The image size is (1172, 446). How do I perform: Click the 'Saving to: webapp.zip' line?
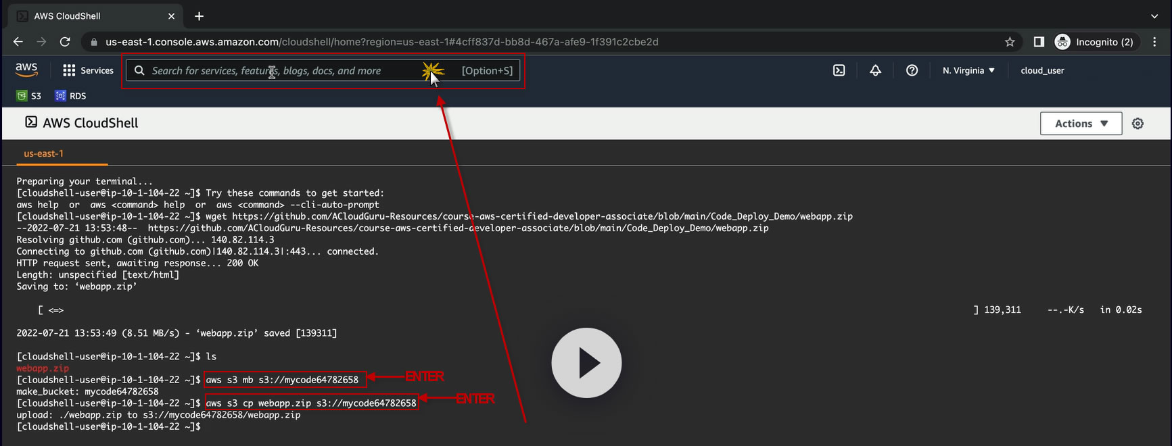pos(76,287)
